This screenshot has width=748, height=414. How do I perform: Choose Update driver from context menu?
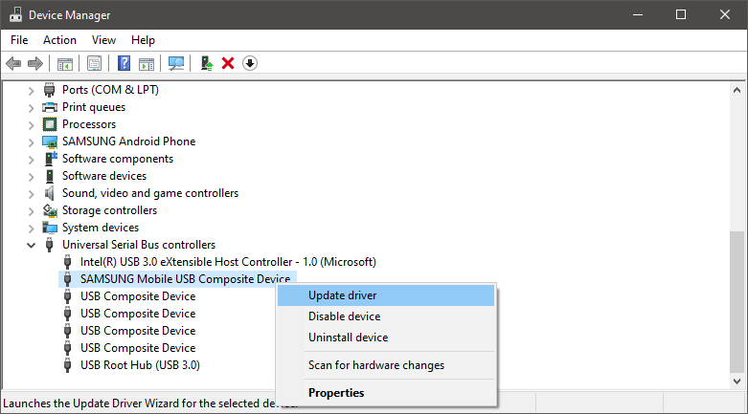(x=342, y=295)
